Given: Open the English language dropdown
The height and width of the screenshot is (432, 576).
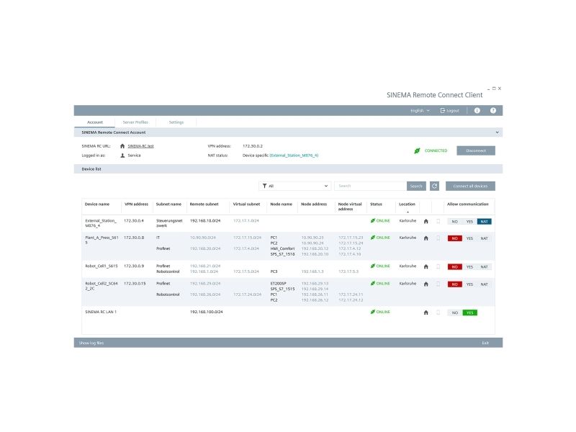Looking at the screenshot, I should coord(420,111).
